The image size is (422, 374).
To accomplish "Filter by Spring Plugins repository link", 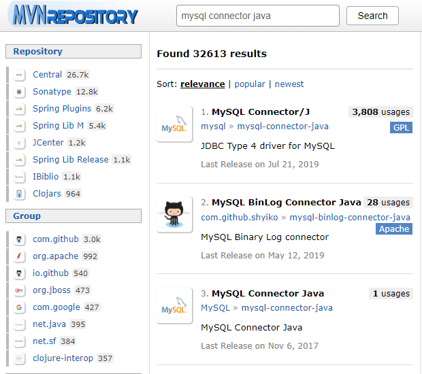I will coord(62,108).
